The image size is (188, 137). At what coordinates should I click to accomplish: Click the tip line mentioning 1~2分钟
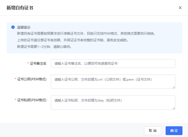coord(44,47)
